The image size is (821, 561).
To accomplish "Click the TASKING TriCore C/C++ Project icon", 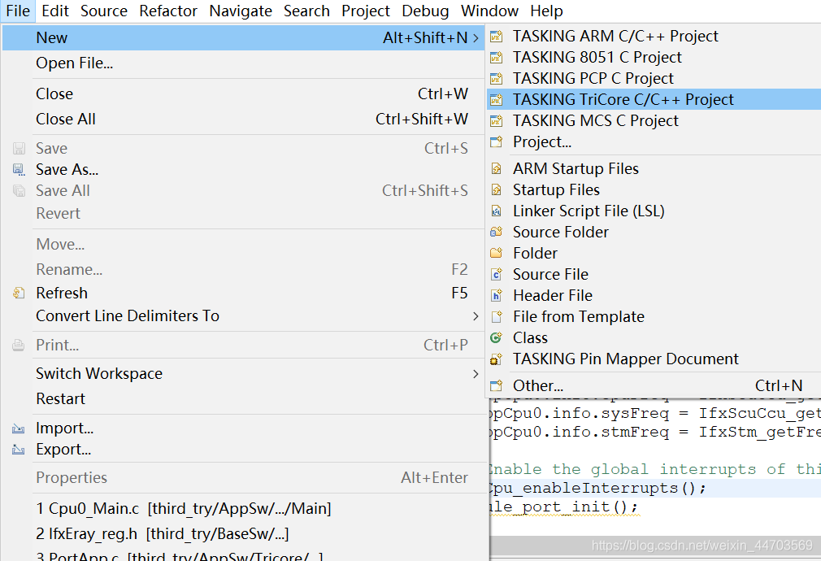I will point(496,99).
